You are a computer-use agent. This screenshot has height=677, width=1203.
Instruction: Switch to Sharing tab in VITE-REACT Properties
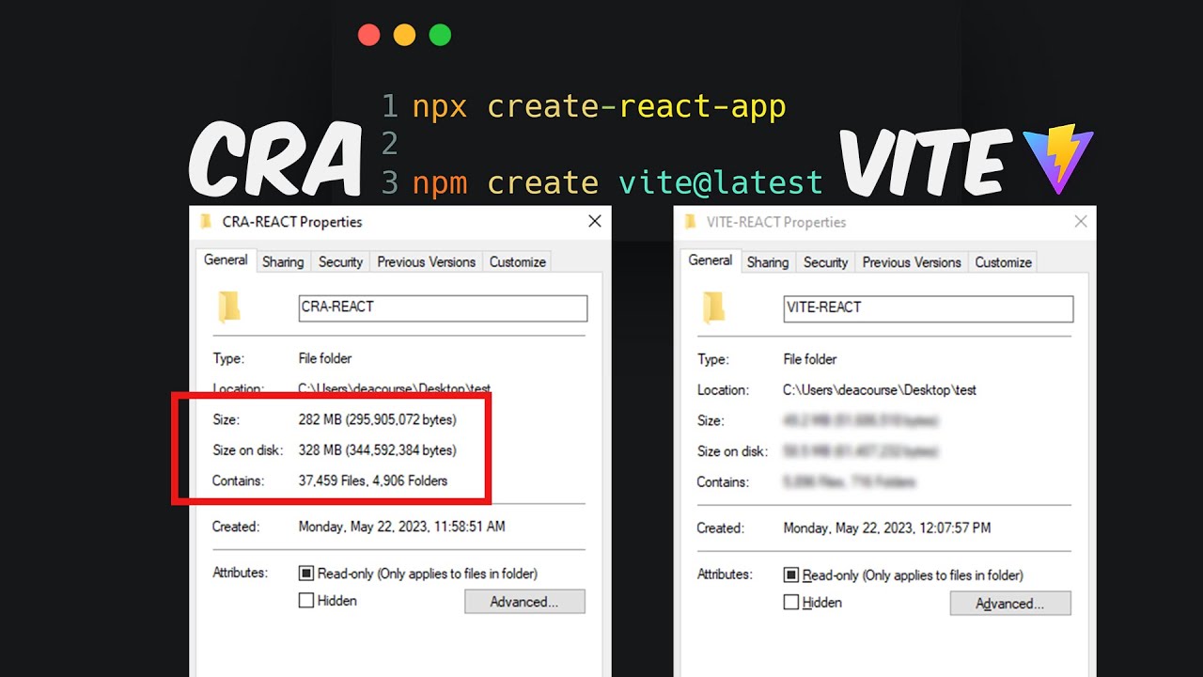click(x=768, y=262)
